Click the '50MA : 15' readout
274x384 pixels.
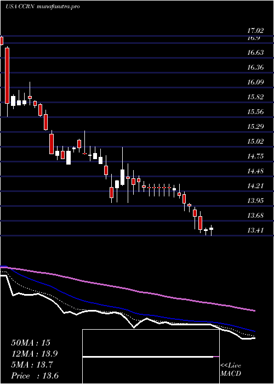[x=30, y=343]
